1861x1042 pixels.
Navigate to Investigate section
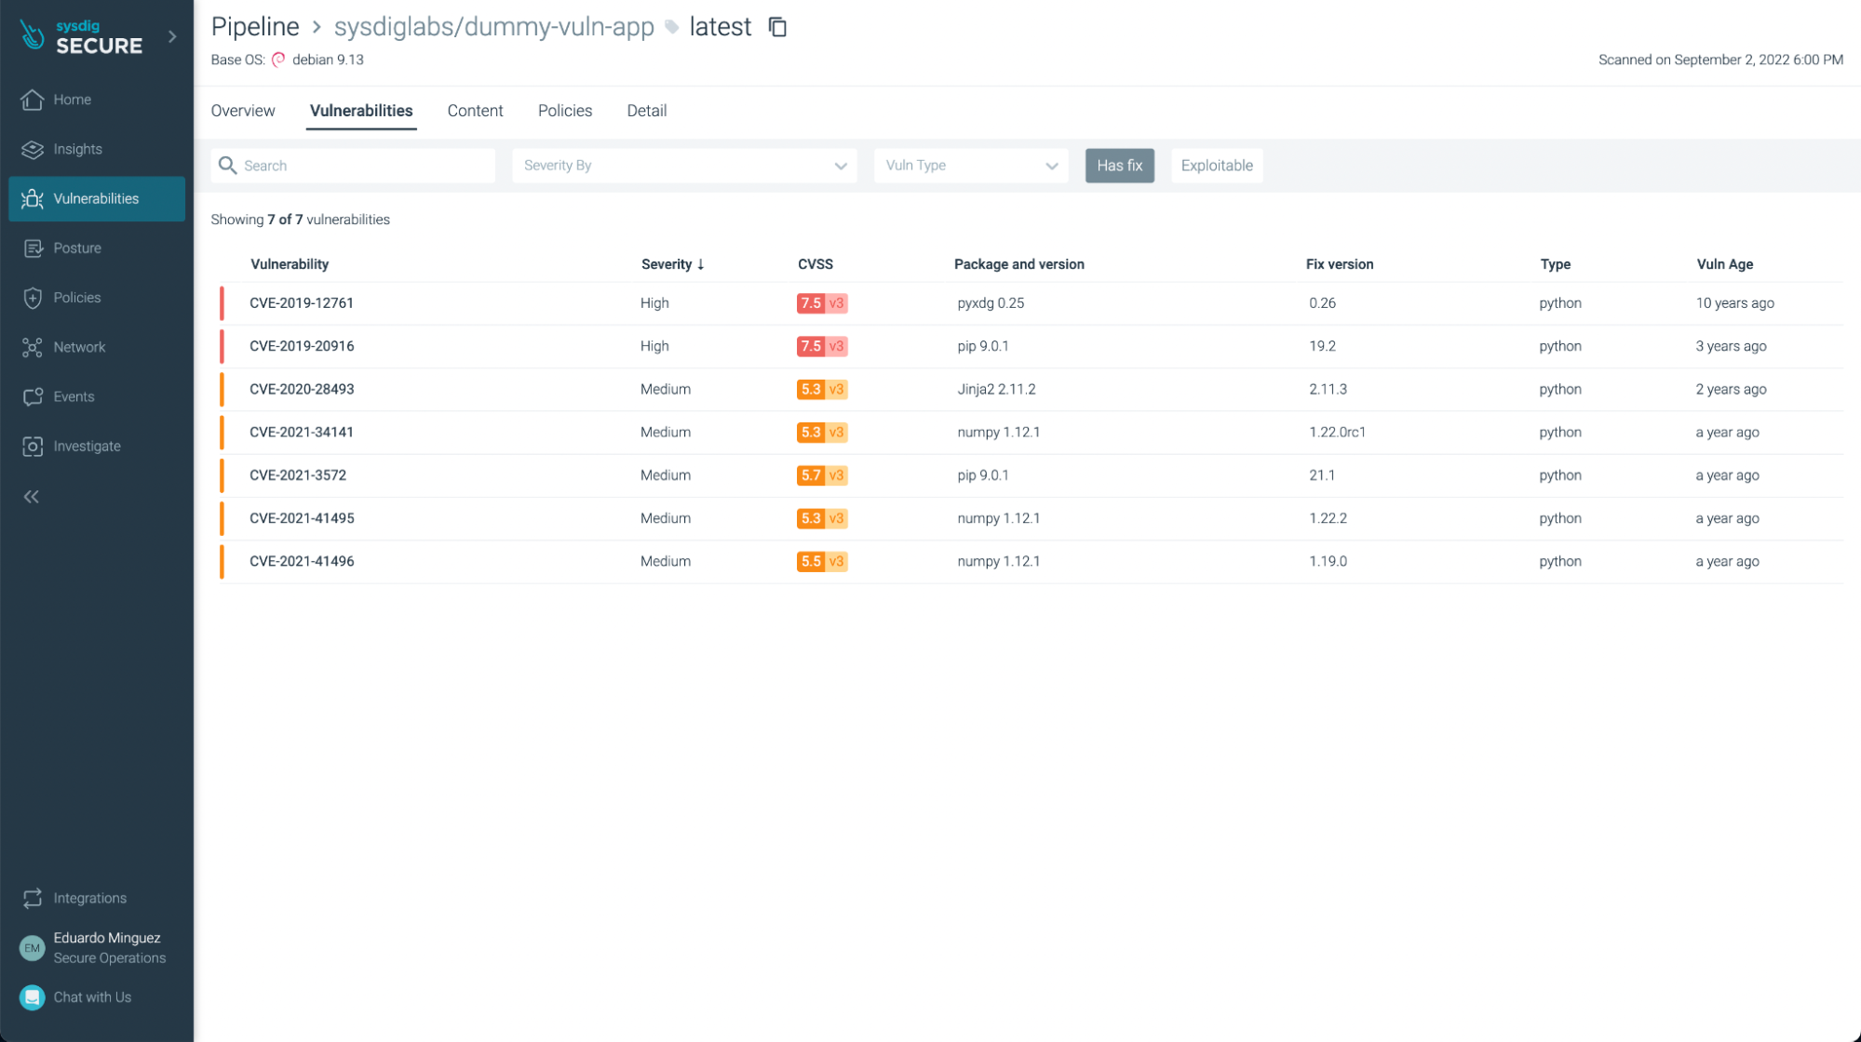click(x=87, y=446)
